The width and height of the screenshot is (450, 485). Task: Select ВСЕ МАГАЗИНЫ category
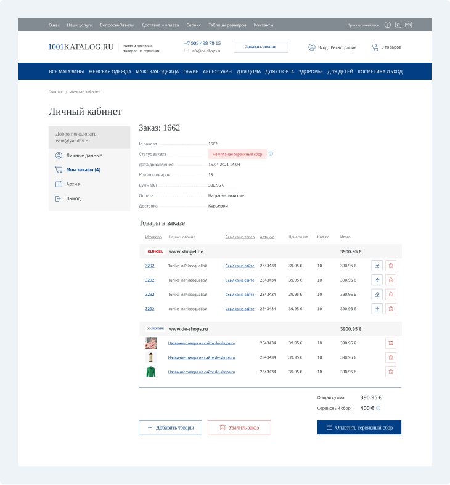66,71
